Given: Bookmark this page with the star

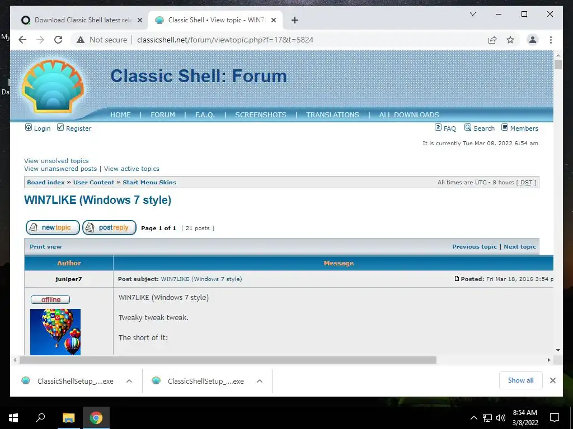Looking at the screenshot, I should pos(510,40).
